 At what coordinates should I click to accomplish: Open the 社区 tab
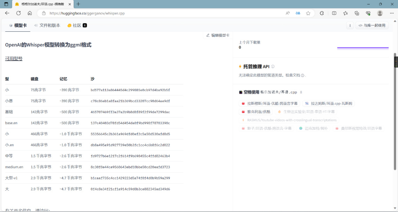point(77,25)
